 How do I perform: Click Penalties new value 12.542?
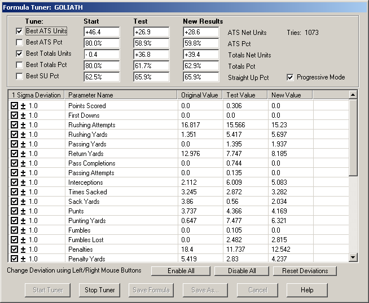(x=281, y=249)
